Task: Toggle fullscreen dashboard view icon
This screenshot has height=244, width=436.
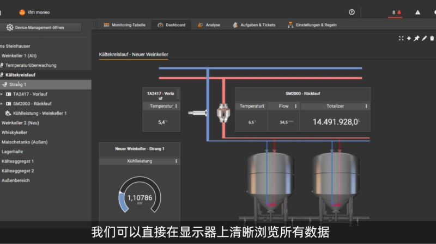Action: [401, 38]
